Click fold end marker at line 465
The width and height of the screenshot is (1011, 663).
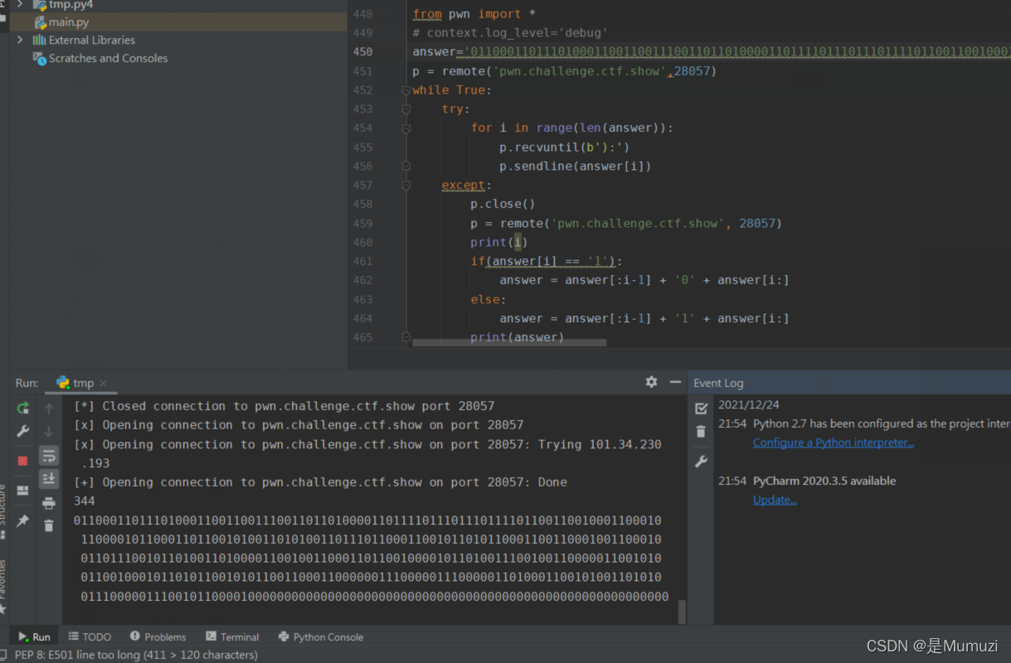(406, 337)
